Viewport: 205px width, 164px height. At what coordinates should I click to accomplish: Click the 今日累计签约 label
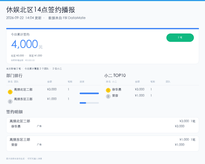point(20,34)
